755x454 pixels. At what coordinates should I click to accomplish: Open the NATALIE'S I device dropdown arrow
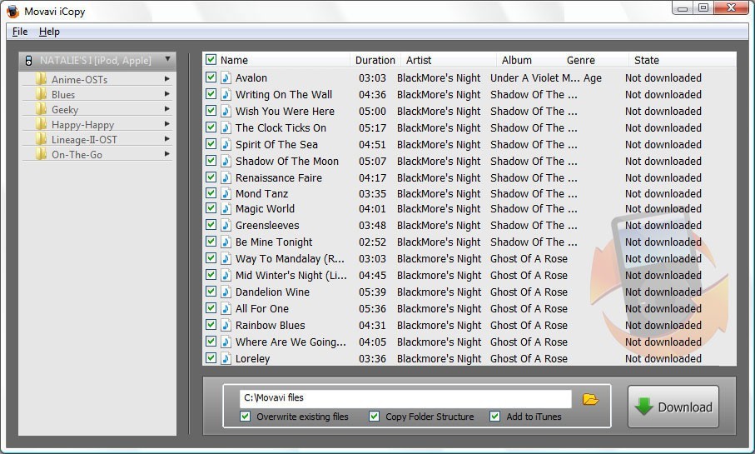(x=167, y=59)
